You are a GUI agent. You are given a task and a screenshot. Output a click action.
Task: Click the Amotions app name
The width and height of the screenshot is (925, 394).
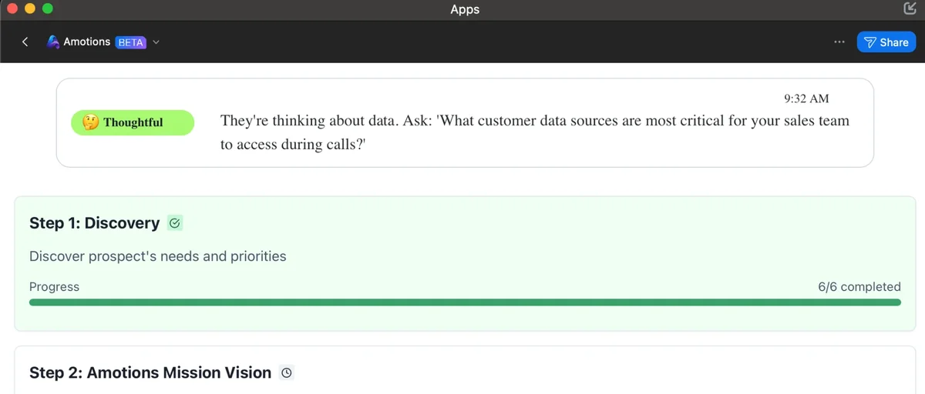pyautogui.click(x=87, y=42)
